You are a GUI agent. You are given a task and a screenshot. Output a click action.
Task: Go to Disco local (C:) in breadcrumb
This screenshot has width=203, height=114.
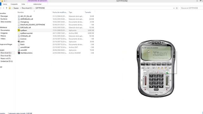coord(27,8)
